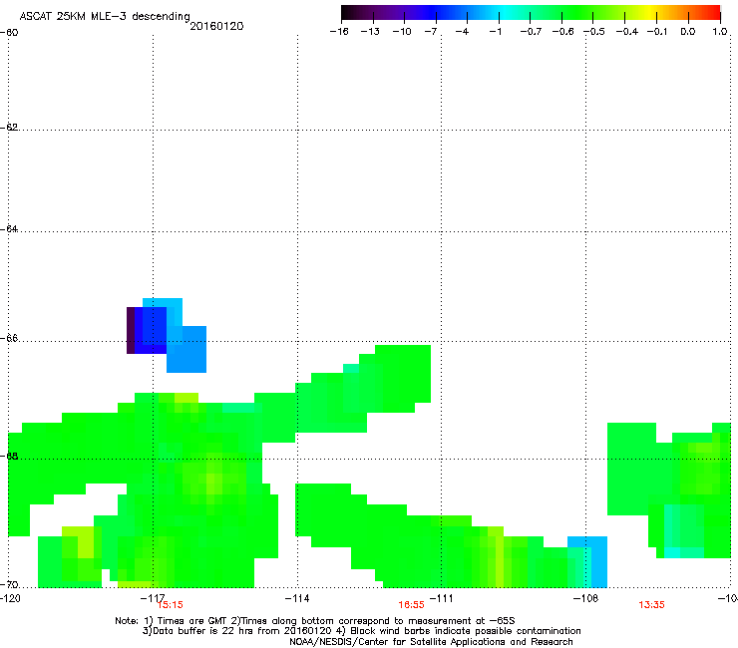Screen dimensions: 738x648
Task: Click the -13 color bar label
Action: tap(370, 32)
